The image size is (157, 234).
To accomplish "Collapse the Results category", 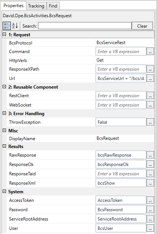I will coord(4,146).
